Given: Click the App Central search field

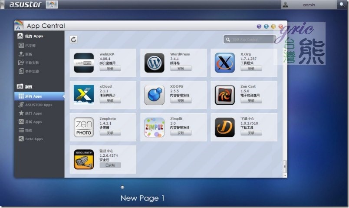Looking at the screenshot, I should click(x=250, y=40).
